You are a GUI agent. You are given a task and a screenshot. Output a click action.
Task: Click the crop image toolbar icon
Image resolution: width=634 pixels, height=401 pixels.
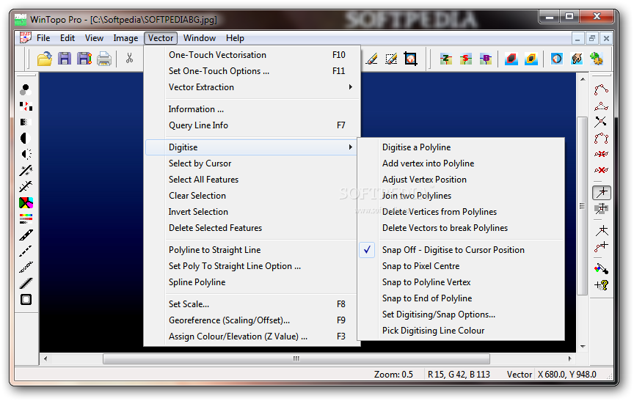[x=410, y=59]
